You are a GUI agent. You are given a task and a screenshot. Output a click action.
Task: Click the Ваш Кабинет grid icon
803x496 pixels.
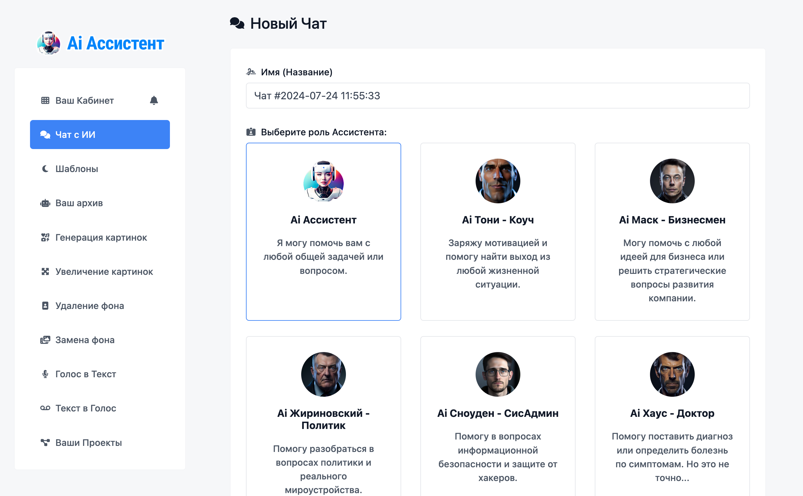[45, 100]
